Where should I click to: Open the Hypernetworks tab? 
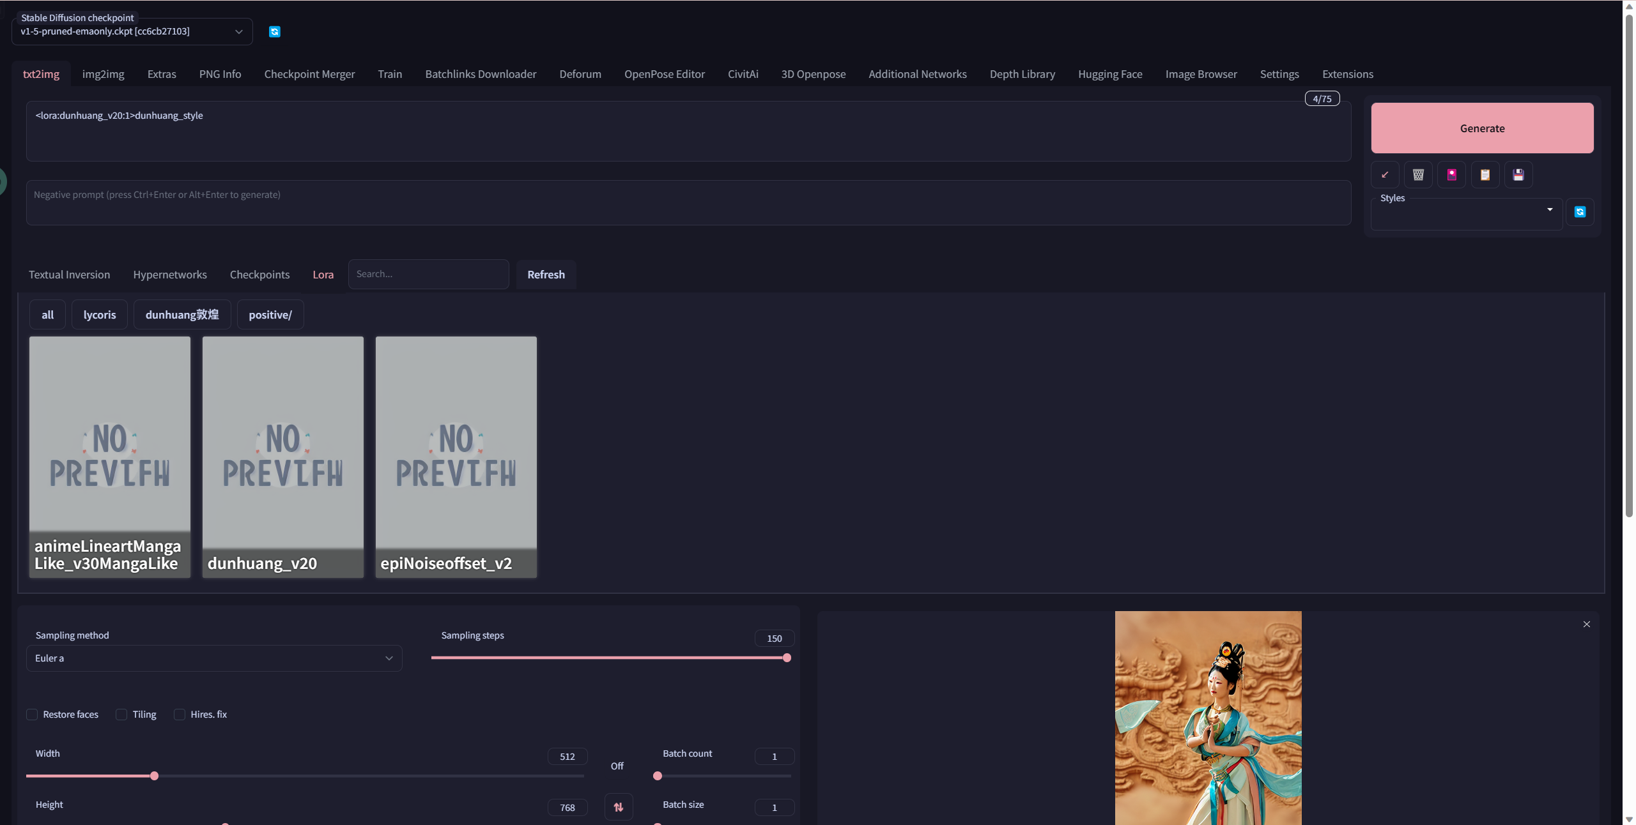click(170, 275)
